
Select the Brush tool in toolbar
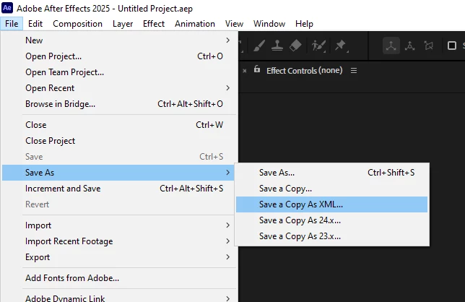pyautogui.click(x=259, y=46)
